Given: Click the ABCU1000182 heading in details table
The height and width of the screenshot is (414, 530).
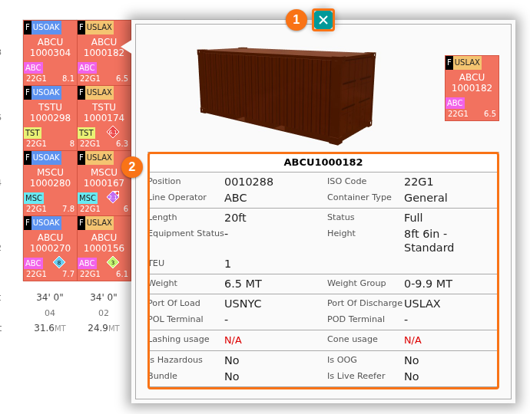Looking at the screenshot, I should [323, 163].
